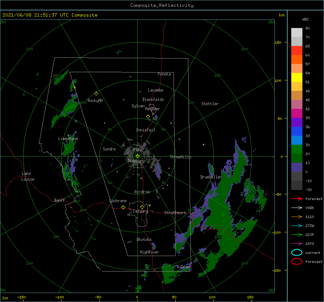
Task: Click the Strathmore label
Action: coord(175,213)
